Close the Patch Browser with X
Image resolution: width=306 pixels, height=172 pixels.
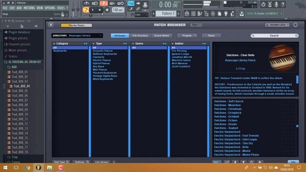[x=51, y=25]
